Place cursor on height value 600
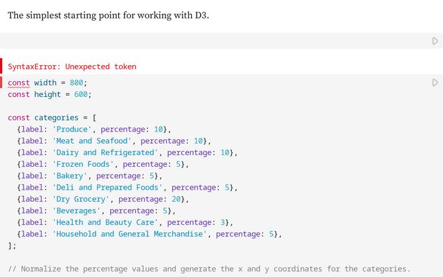443x277 pixels. tap(81, 94)
